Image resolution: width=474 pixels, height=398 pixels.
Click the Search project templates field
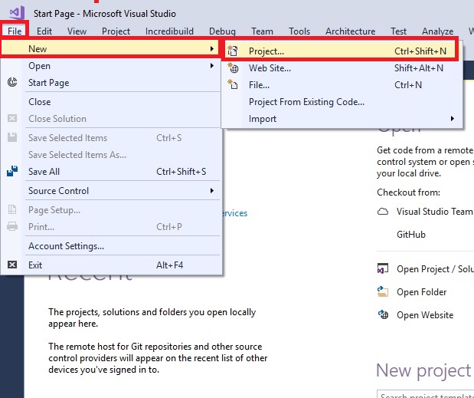click(x=426, y=394)
